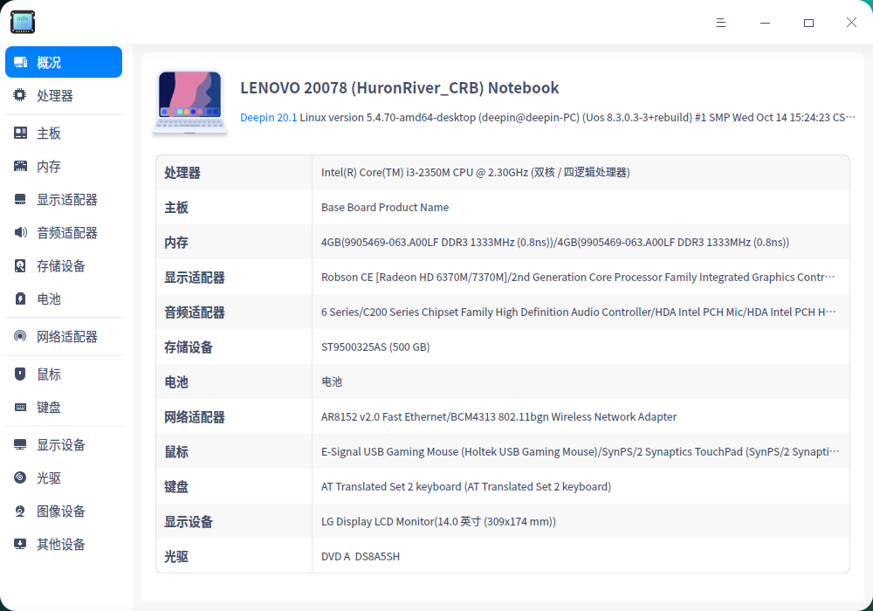The image size is (873, 611).
Task: Open the 显示适配器 sidebar page
Action: (x=64, y=199)
